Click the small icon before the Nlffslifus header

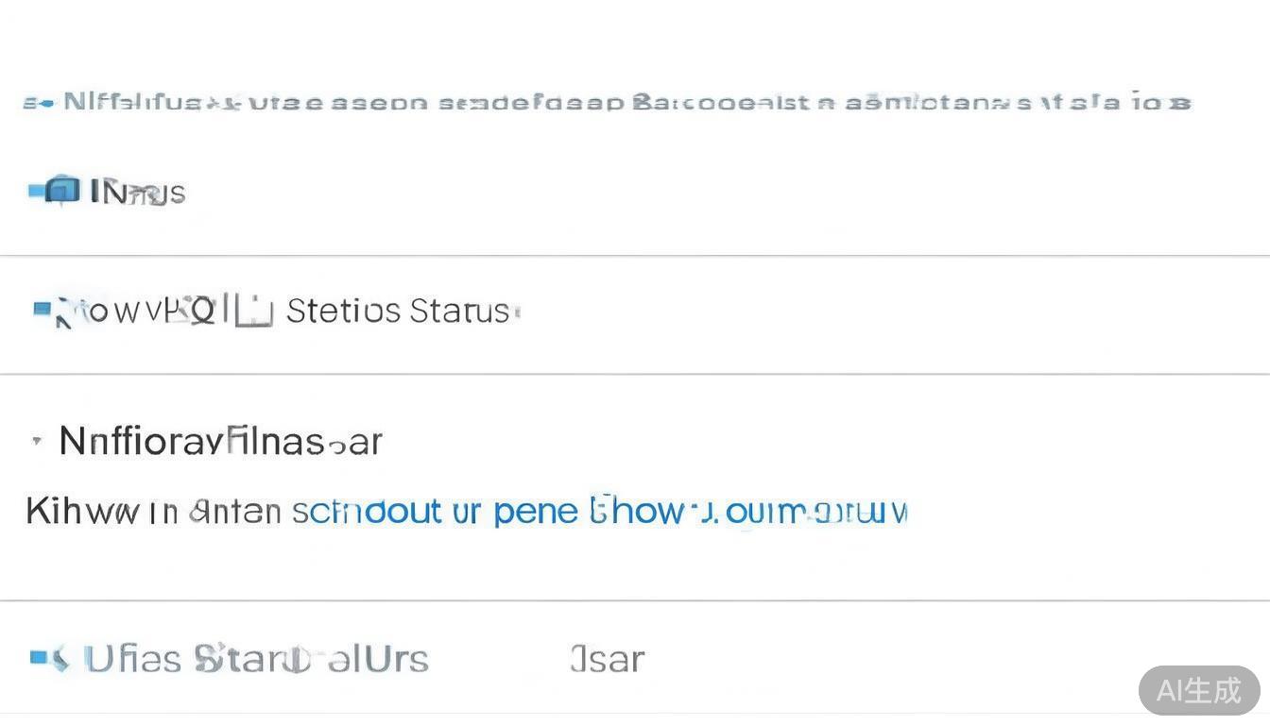[38, 102]
